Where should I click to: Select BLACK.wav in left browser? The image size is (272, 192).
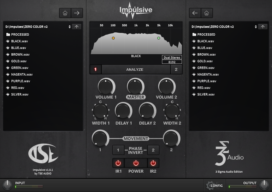coord(17,41)
